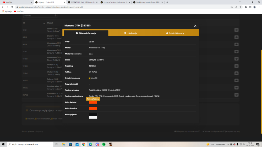Screen dimensions: 262x147
Task: Open new browser tab with plus icon
Action: click(167, 2)
